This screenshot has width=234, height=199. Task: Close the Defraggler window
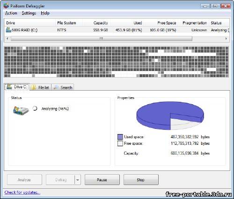tap(226, 6)
